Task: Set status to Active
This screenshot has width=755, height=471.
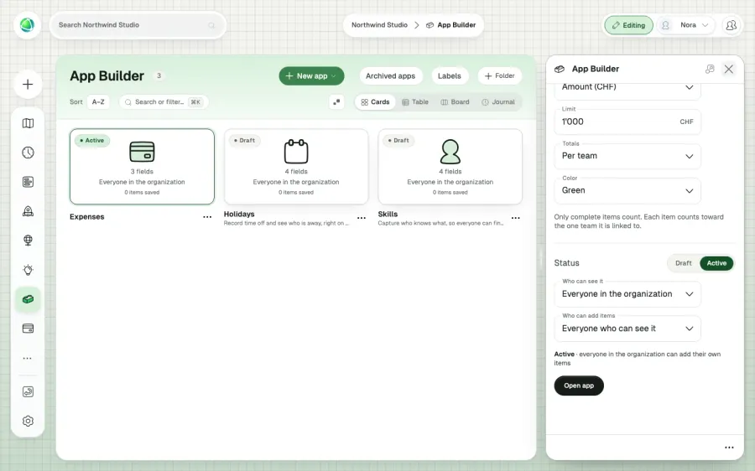Action: [716, 263]
